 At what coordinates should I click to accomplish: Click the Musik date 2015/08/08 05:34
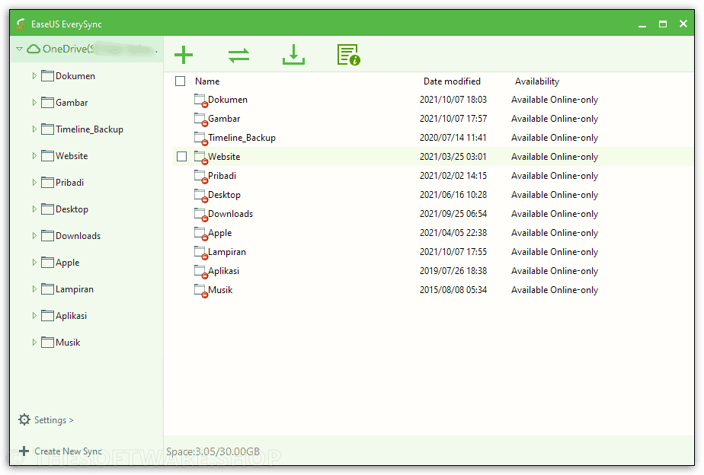pyautogui.click(x=453, y=290)
